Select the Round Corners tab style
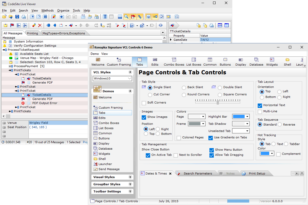This screenshot has width=308, height=205. pyautogui.click(x=184, y=95)
